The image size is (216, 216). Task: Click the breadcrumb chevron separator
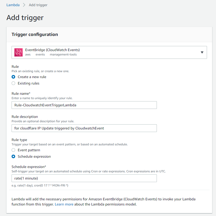[x=24, y=5]
